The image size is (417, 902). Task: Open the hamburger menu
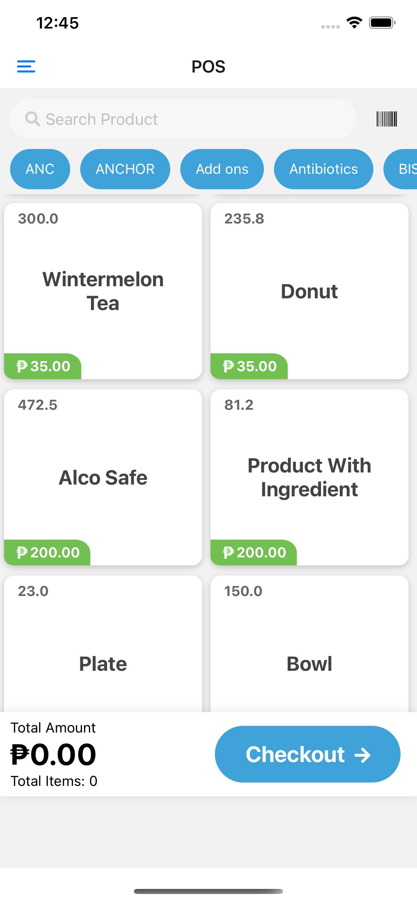point(26,66)
